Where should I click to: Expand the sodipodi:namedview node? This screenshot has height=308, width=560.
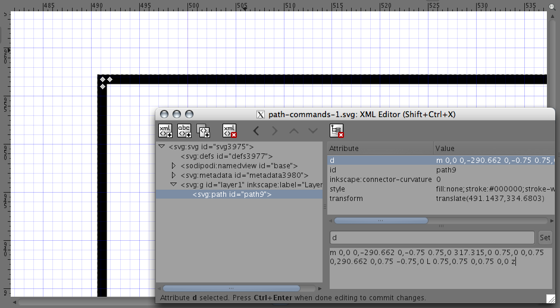point(174,166)
